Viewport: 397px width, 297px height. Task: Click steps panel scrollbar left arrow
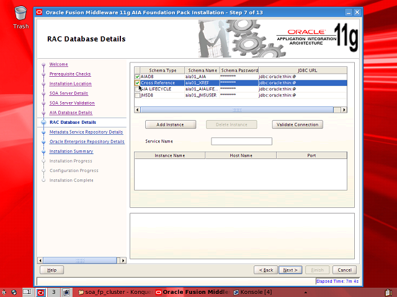click(40, 260)
